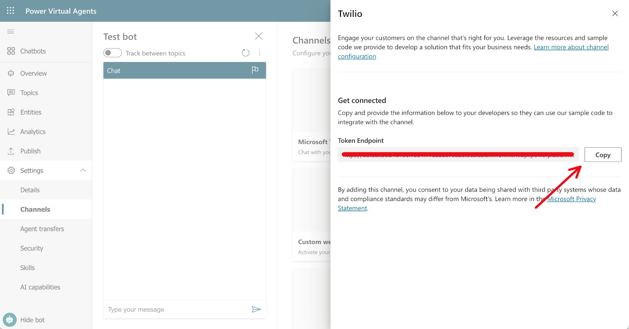This screenshot has width=629, height=329.
Task: Reset the test bot conversation
Action: (x=246, y=53)
